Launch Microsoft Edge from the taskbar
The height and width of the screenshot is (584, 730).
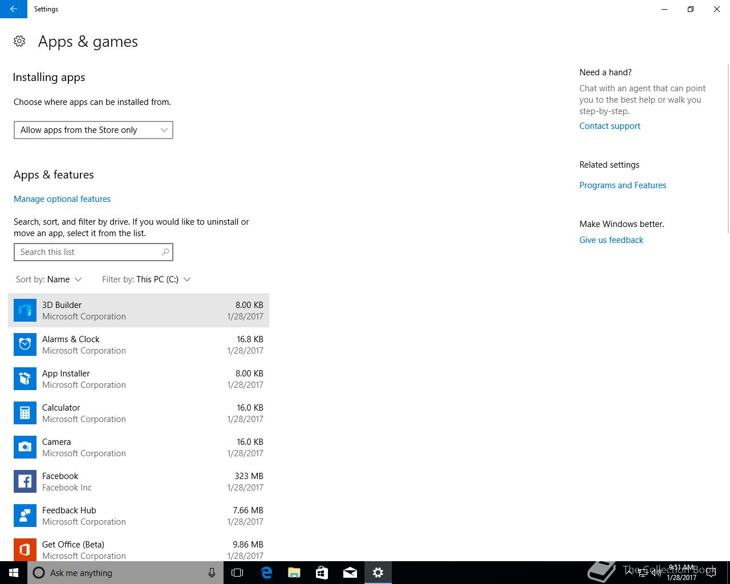pyautogui.click(x=266, y=573)
